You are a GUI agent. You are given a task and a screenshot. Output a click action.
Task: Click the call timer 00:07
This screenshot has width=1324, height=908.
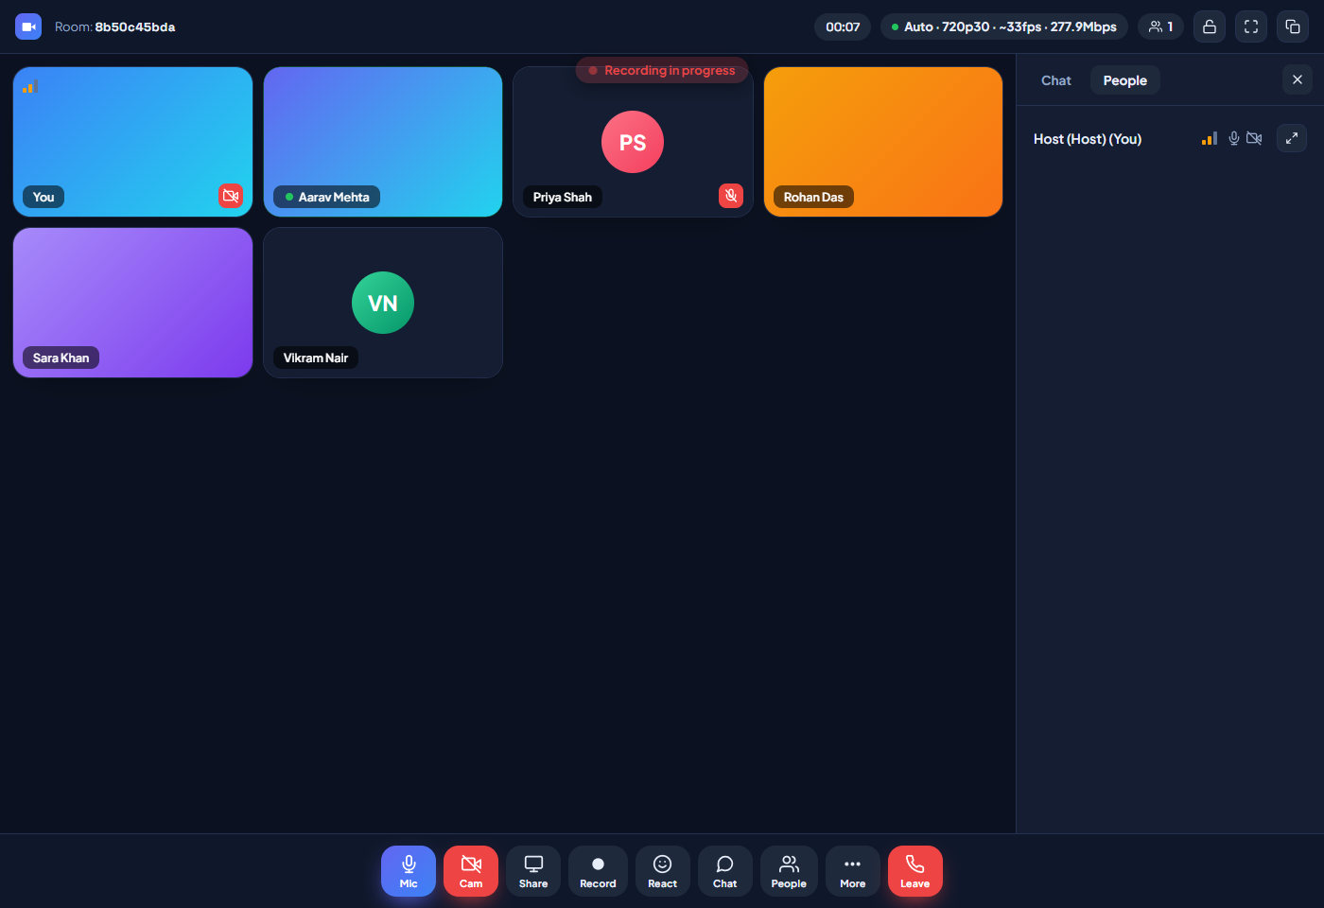(843, 26)
